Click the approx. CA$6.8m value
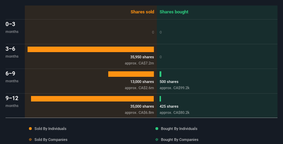 pos(139,112)
